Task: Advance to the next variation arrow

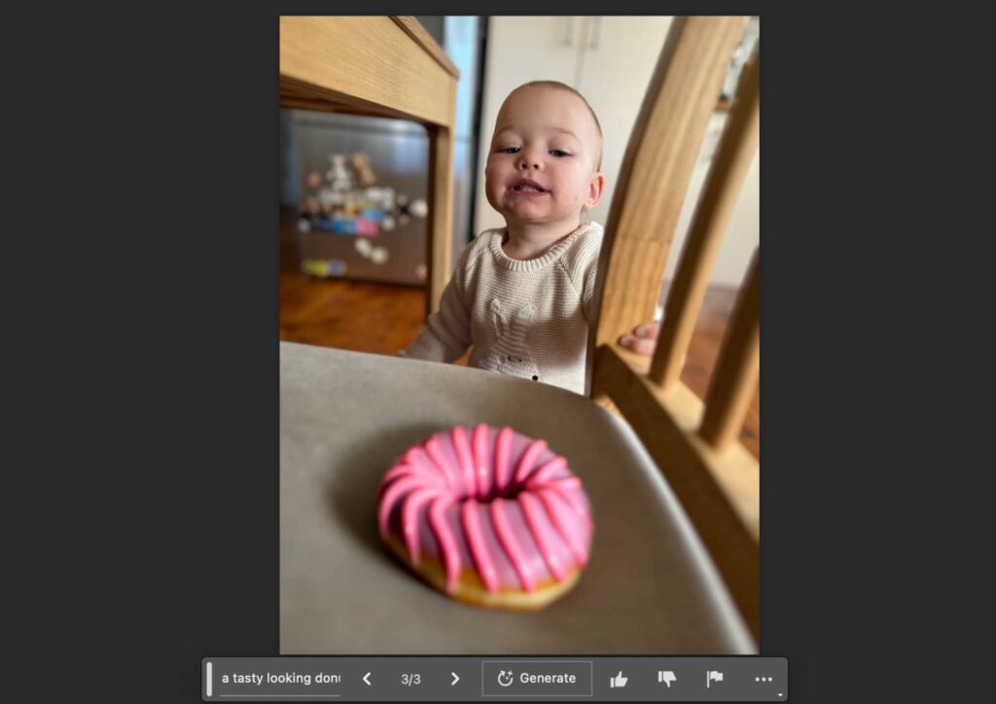Action: tap(454, 679)
